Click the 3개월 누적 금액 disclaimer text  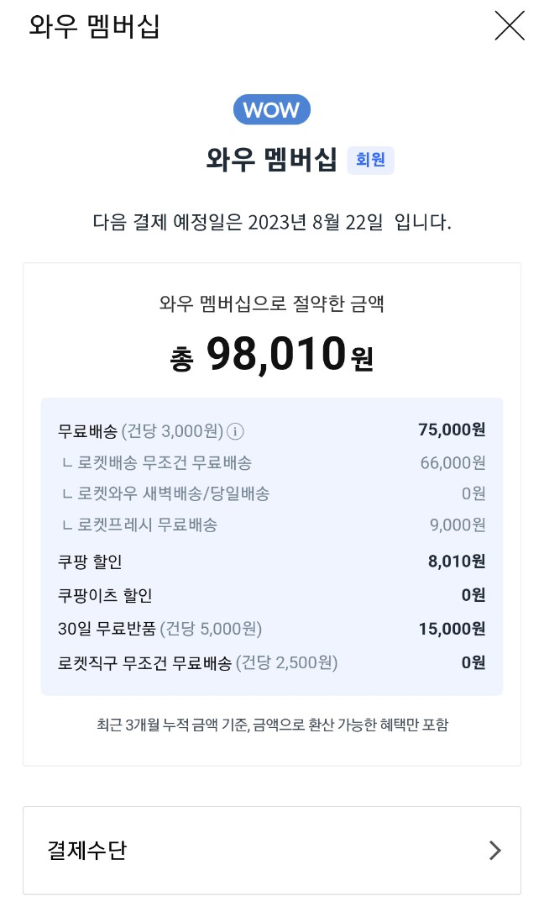271,724
